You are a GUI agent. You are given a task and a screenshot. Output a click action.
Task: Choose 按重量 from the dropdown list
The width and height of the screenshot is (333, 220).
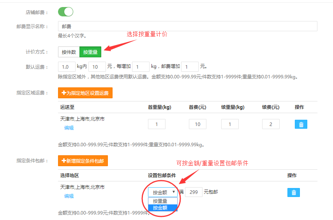tap(163, 201)
